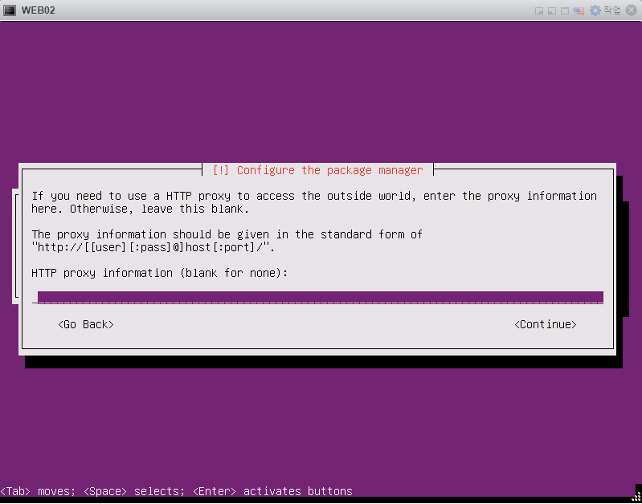Activate the <Continue> button
Viewport: 642px width, 504px height.
pos(545,324)
